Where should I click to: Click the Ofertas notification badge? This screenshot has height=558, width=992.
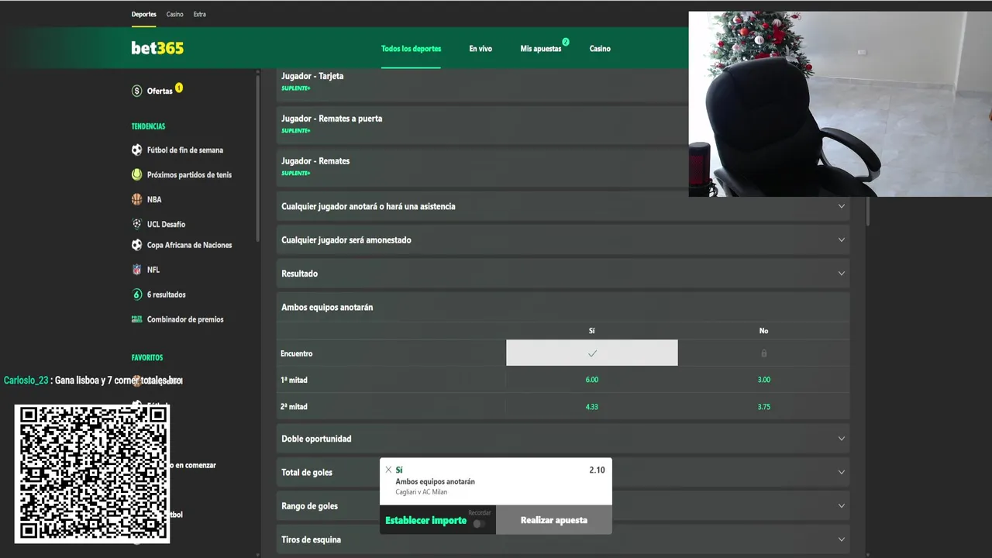[179, 88]
